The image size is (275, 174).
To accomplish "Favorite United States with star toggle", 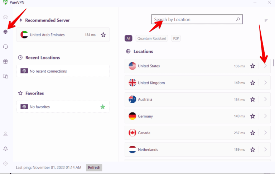I will (252, 66).
